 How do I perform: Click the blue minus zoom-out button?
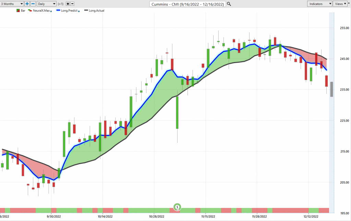(x=33, y=4)
